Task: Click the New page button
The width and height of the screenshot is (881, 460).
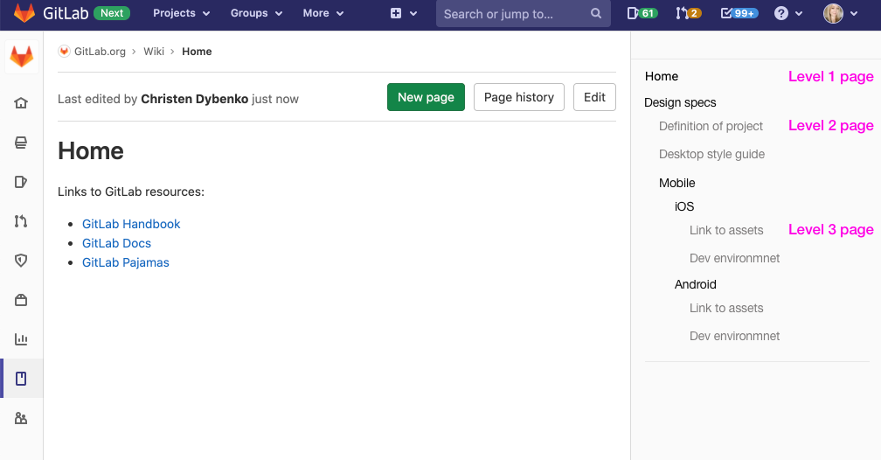Action: [x=426, y=97]
